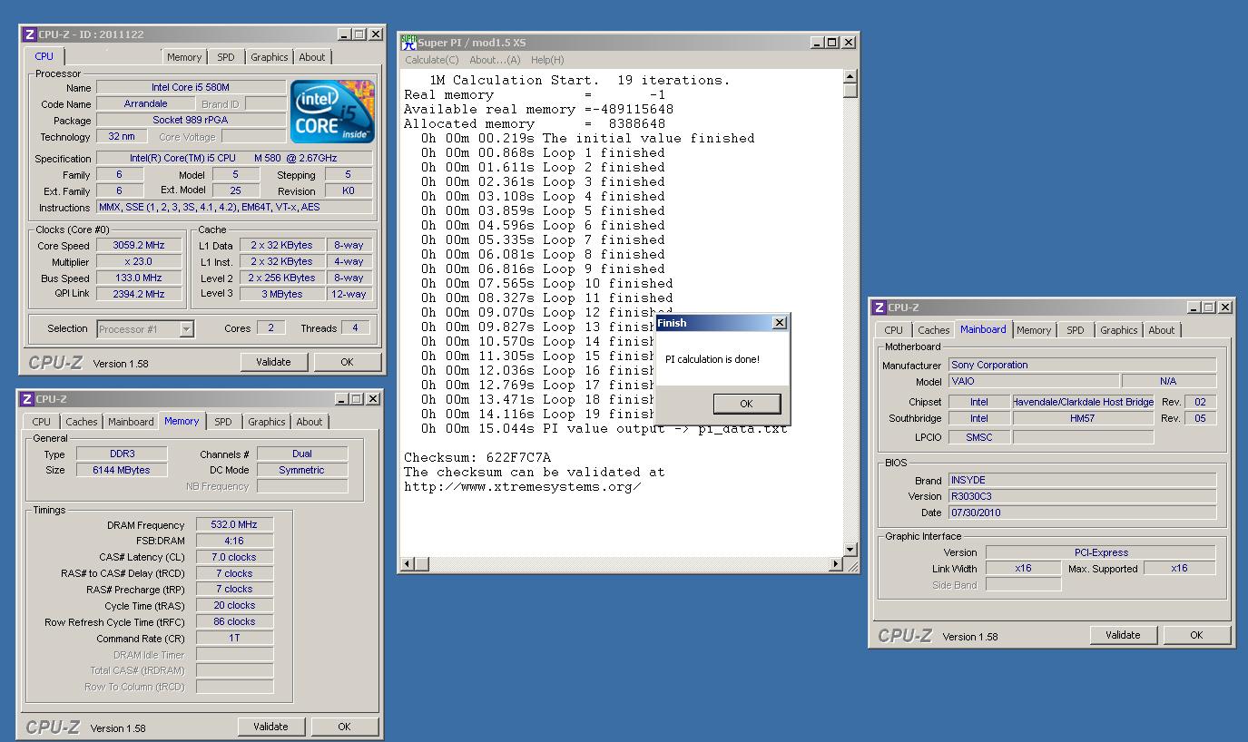Click the xtremesystems.org URL text
The height and width of the screenshot is (742, 1248).
[523, 486]
